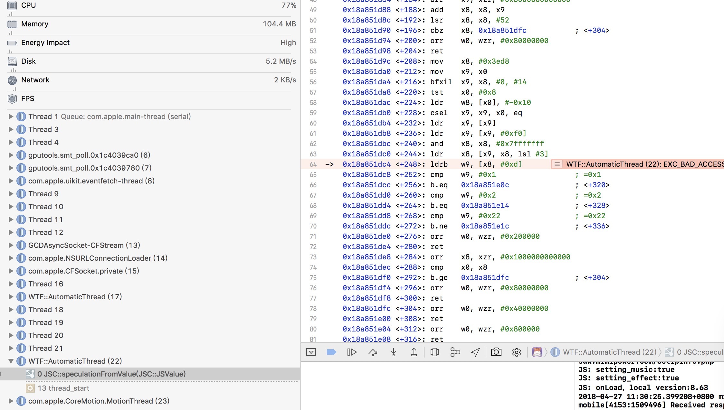Open environment overrides gear icon

(x=517, y=352)
